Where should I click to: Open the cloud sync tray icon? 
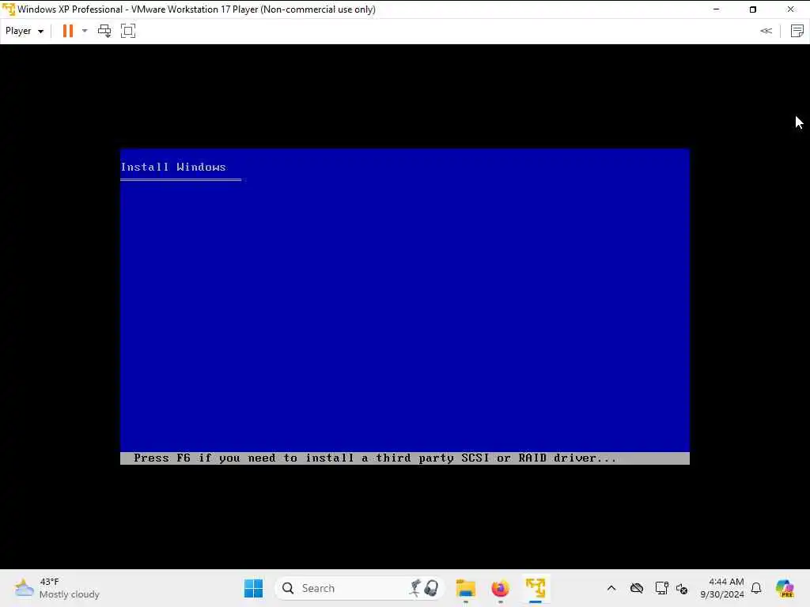pyautogui.click(x=637, y=588)
